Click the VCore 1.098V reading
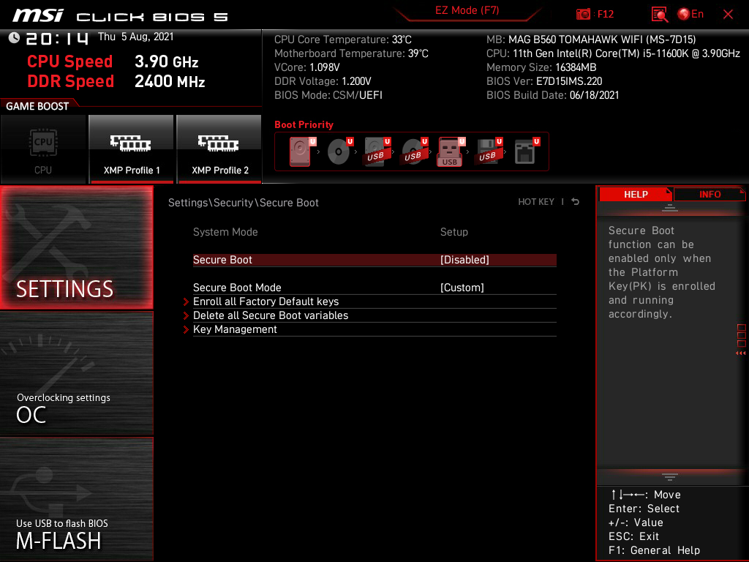Image resolution: width=749 pixels, height=562 pixels. tap(306, 67)
